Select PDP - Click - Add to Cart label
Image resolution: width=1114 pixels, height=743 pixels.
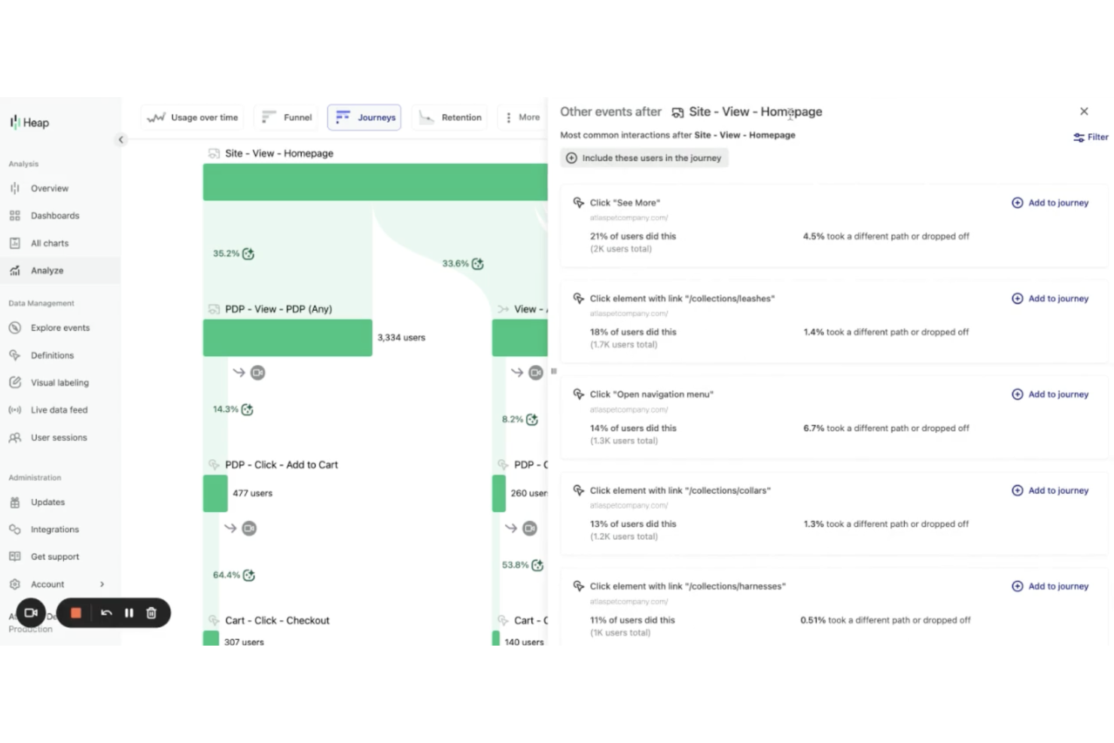(x=281, y=464)
